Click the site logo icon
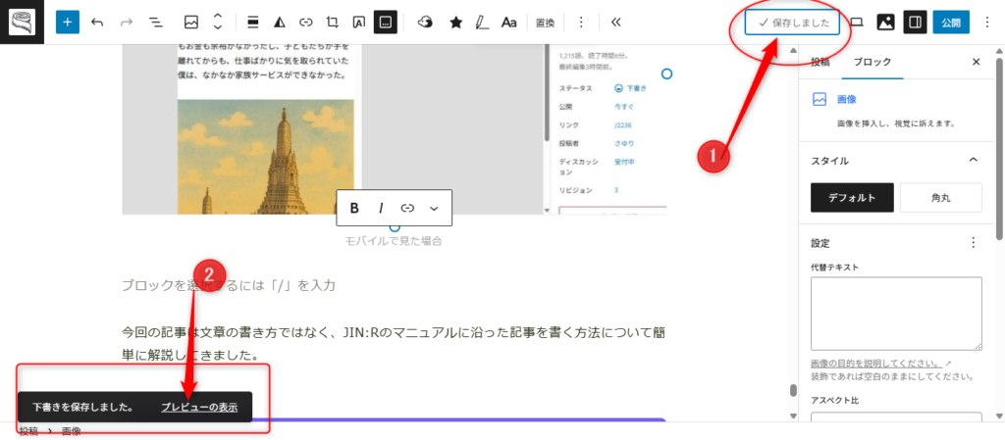 (22, 22)
